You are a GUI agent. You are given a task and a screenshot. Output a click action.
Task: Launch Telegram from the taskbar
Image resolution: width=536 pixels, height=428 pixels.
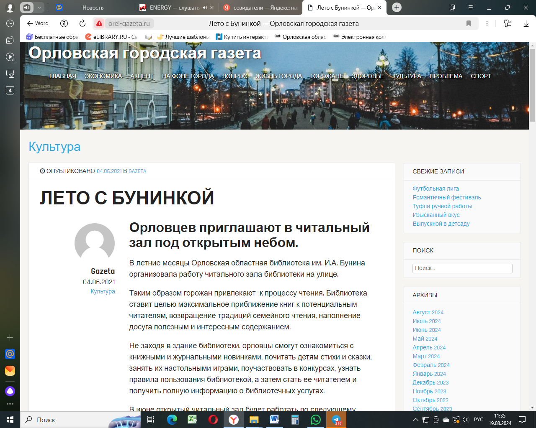[x=336, y=420]
